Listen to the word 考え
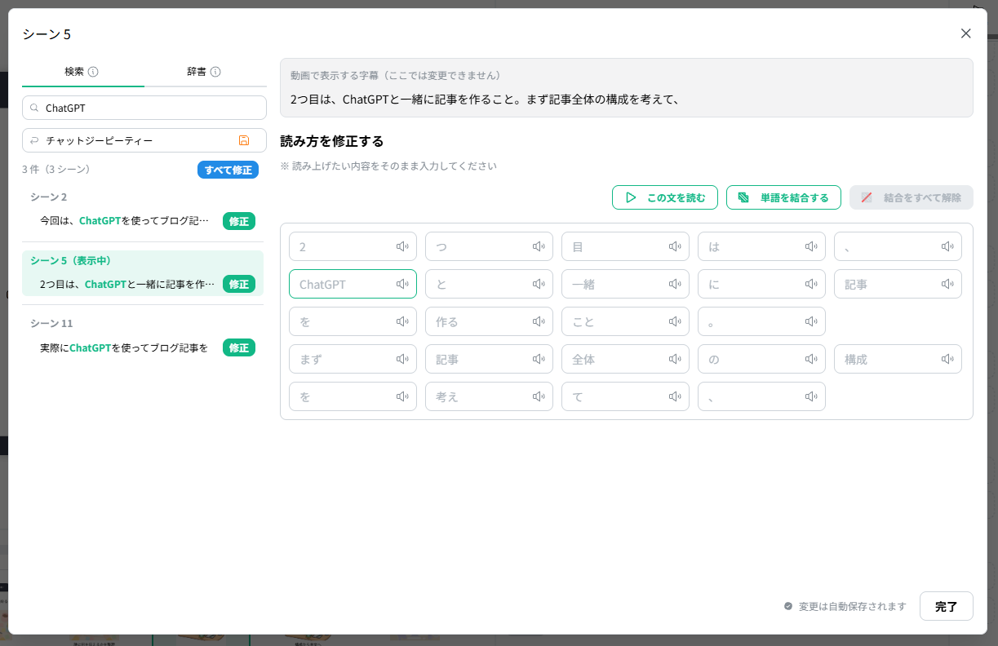Image resolution: width=998 pixels, height=646 pixels. [539, 396]
